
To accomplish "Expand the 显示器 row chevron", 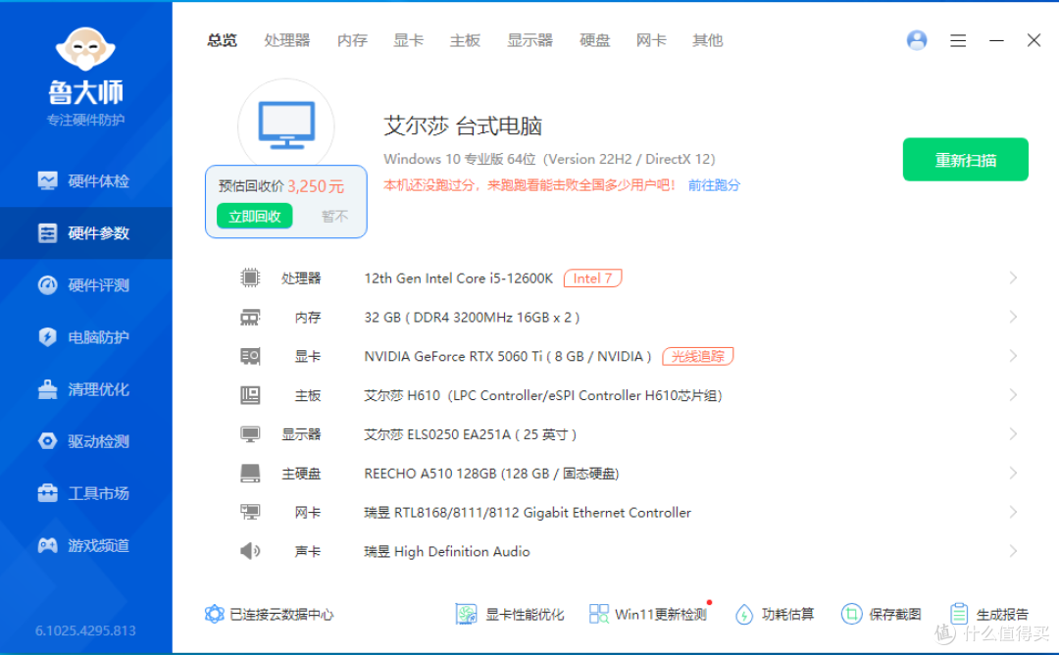I will (1013, 434).
